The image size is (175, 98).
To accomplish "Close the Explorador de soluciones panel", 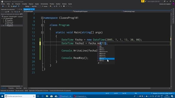I will tap(22, 9).
